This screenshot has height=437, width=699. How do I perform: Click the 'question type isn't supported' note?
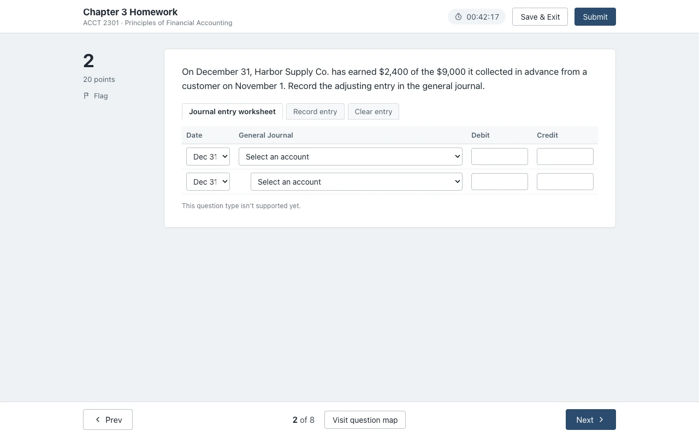(241, 206)
